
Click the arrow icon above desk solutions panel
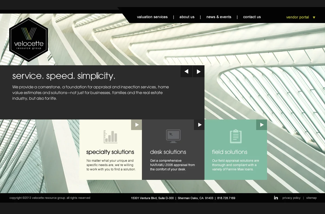(199, 125)
